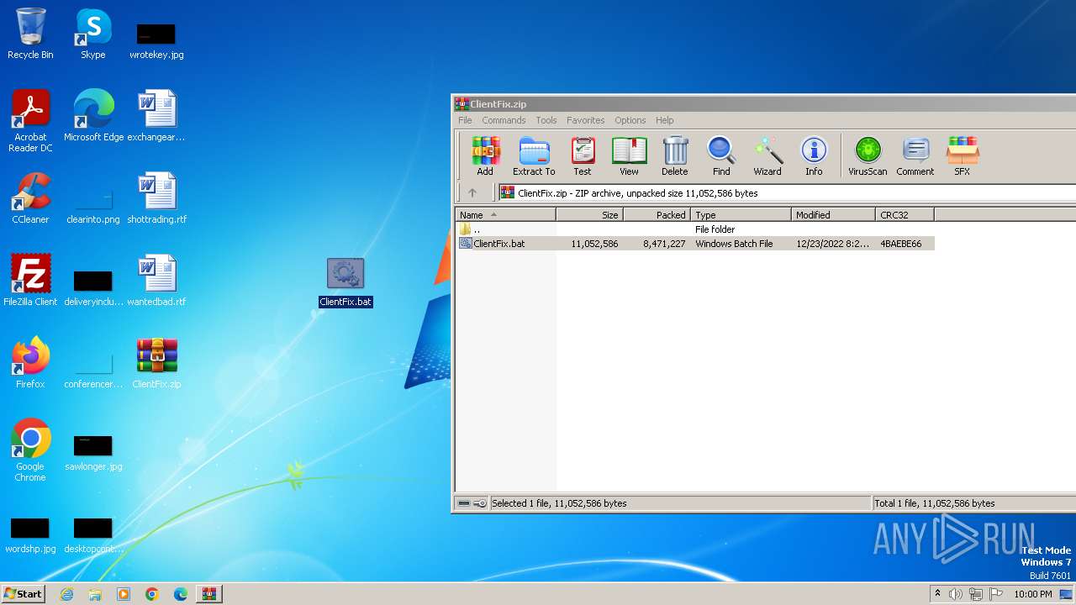This screenshot has height=605, width=1076.
Task: Open the Tools menu
Action: point(546,120)
